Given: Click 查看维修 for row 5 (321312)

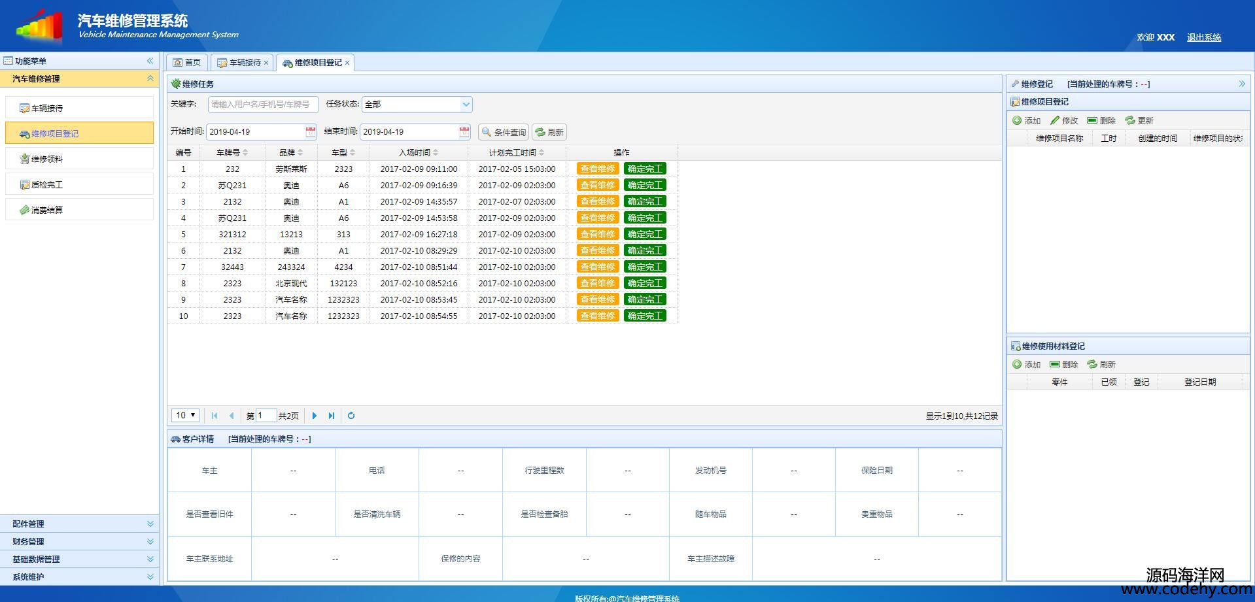Looking at the screenshot, I should point(598,234).
